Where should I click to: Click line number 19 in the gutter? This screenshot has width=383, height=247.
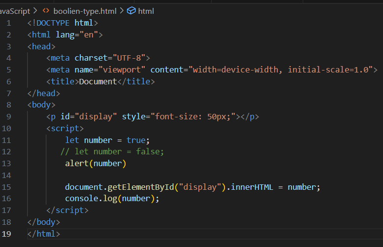[x=6, y=234]
